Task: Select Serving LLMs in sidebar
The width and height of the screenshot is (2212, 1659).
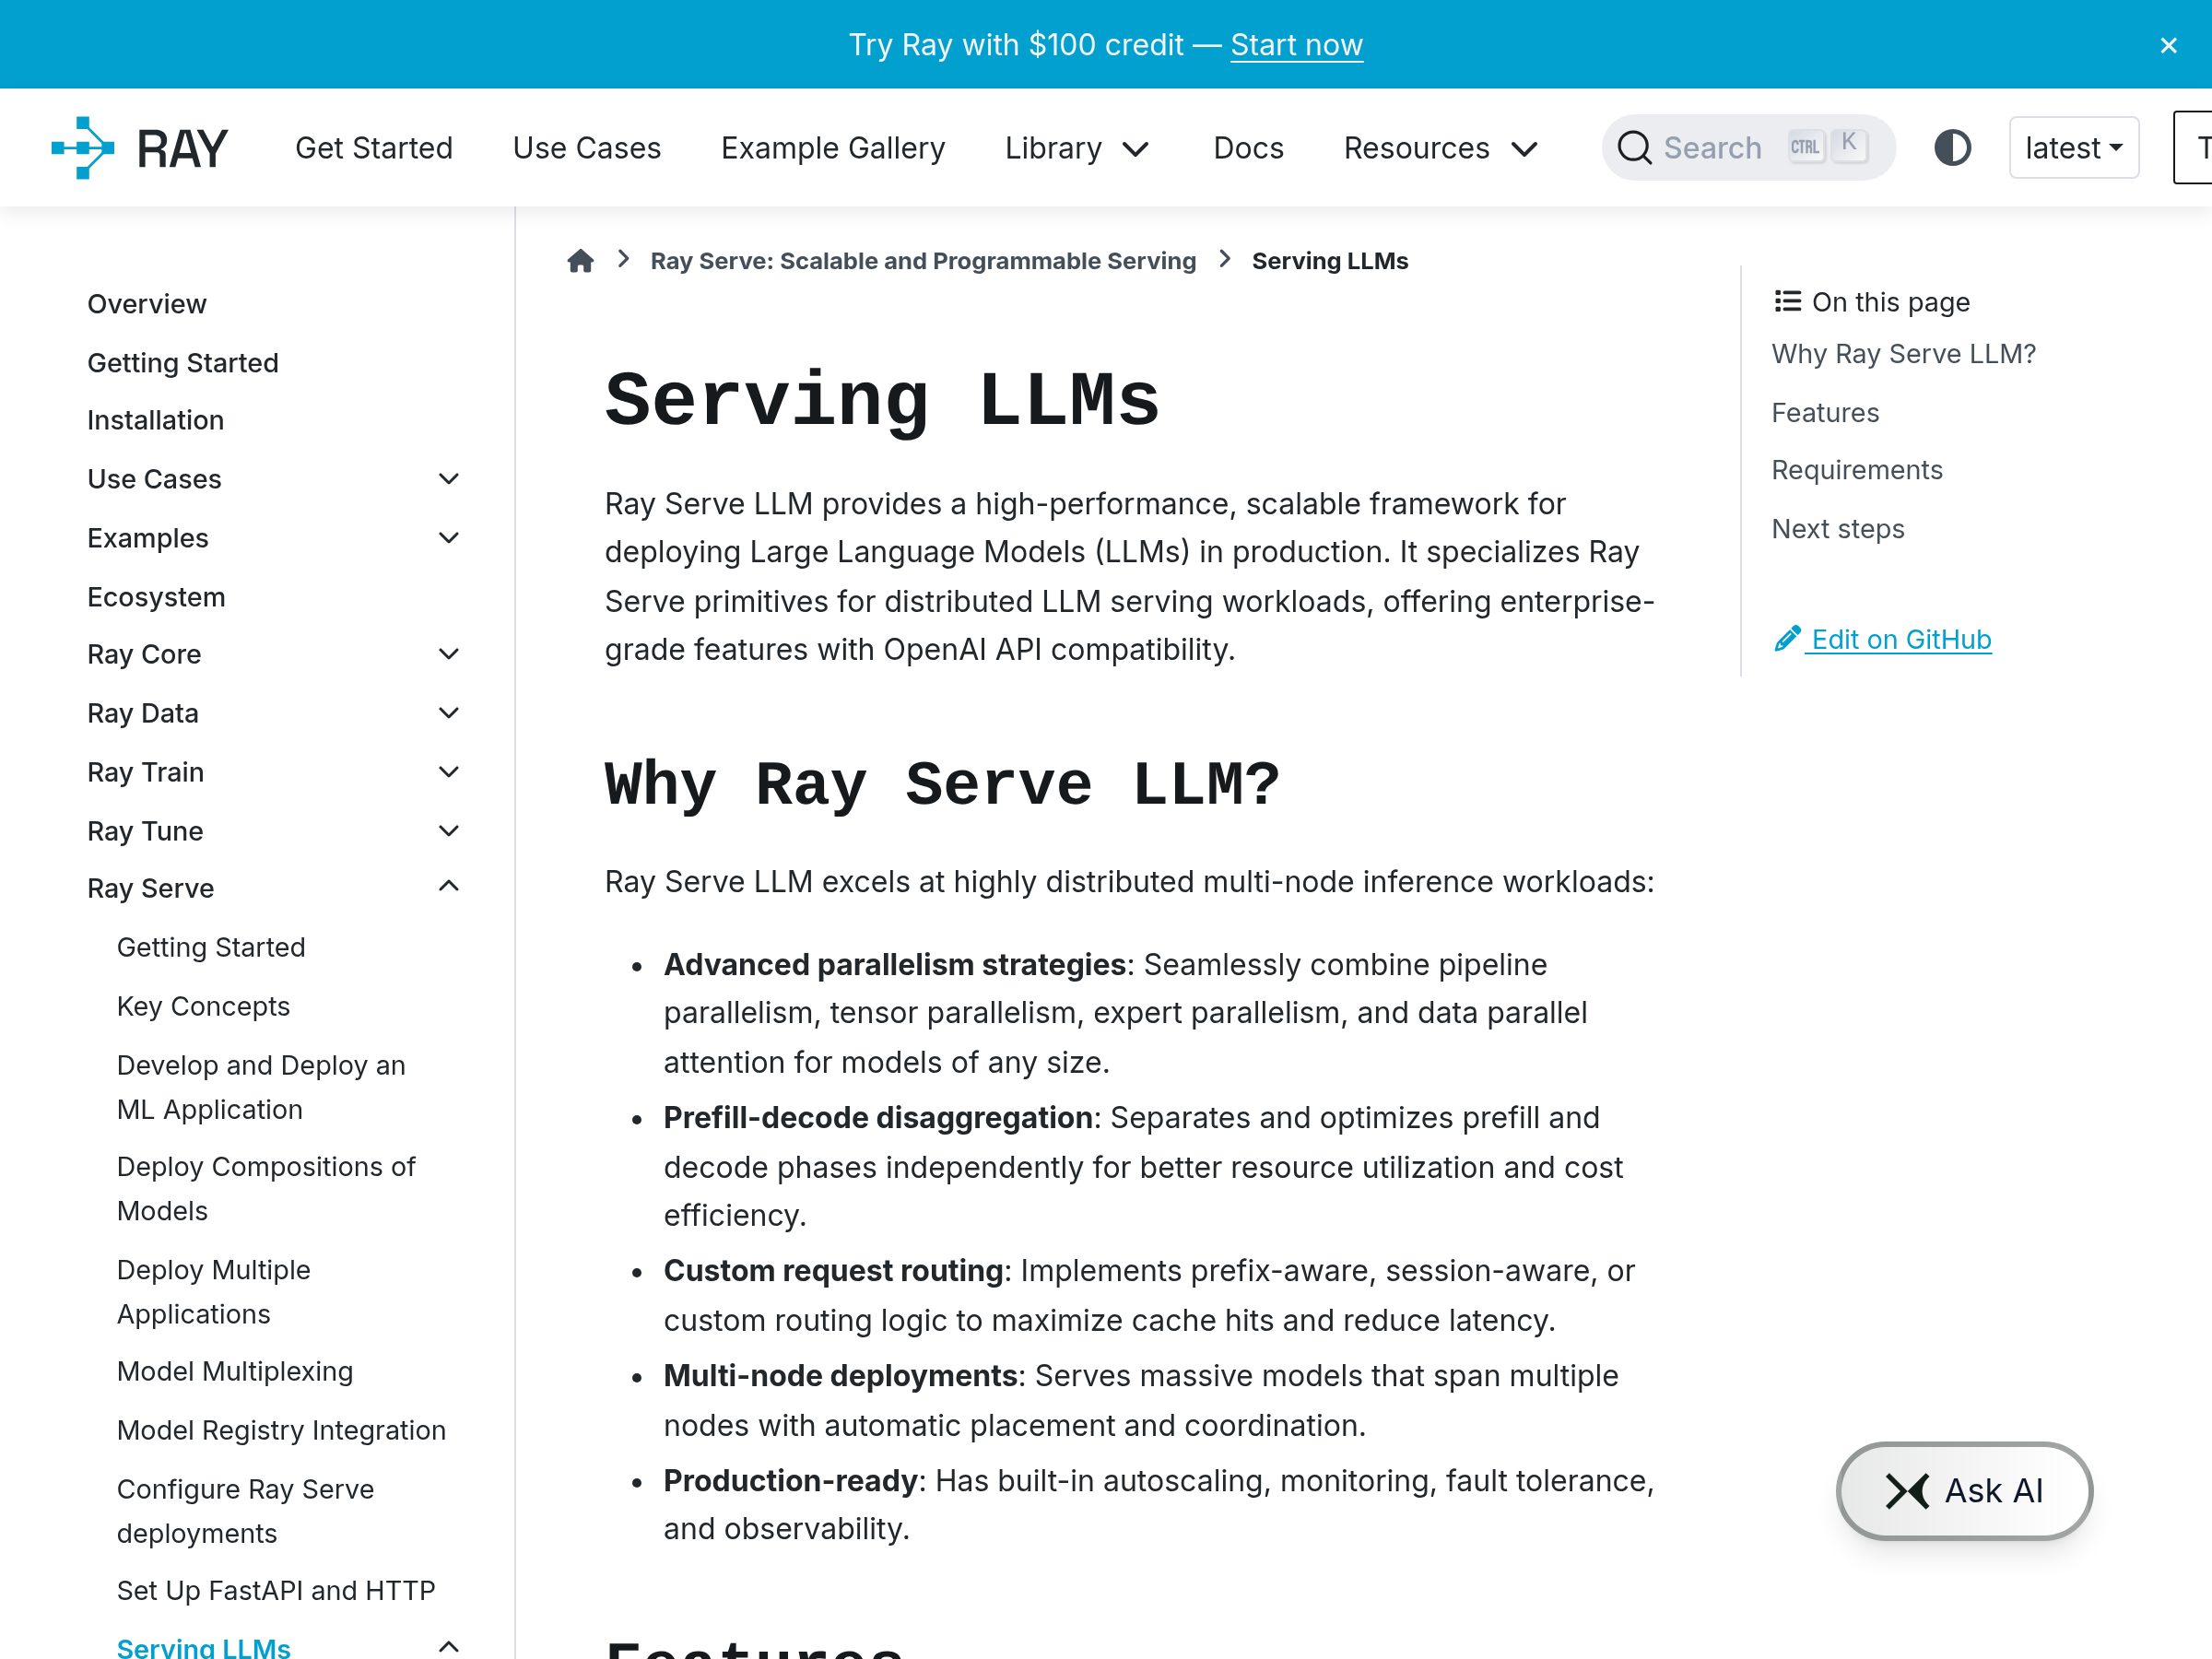Action: tap(204, 1647)
